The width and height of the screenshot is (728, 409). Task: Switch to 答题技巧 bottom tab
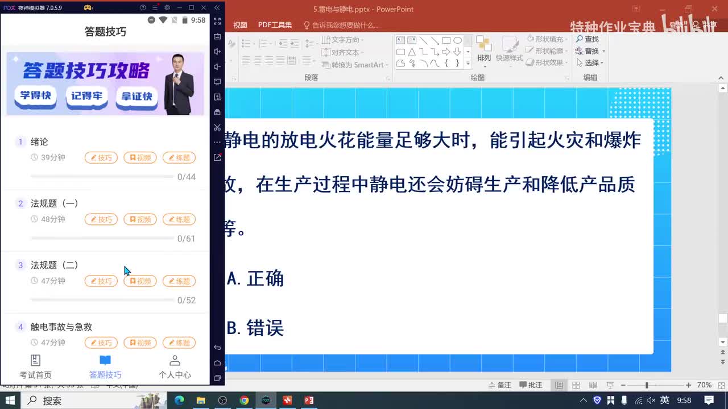[105, 367]
